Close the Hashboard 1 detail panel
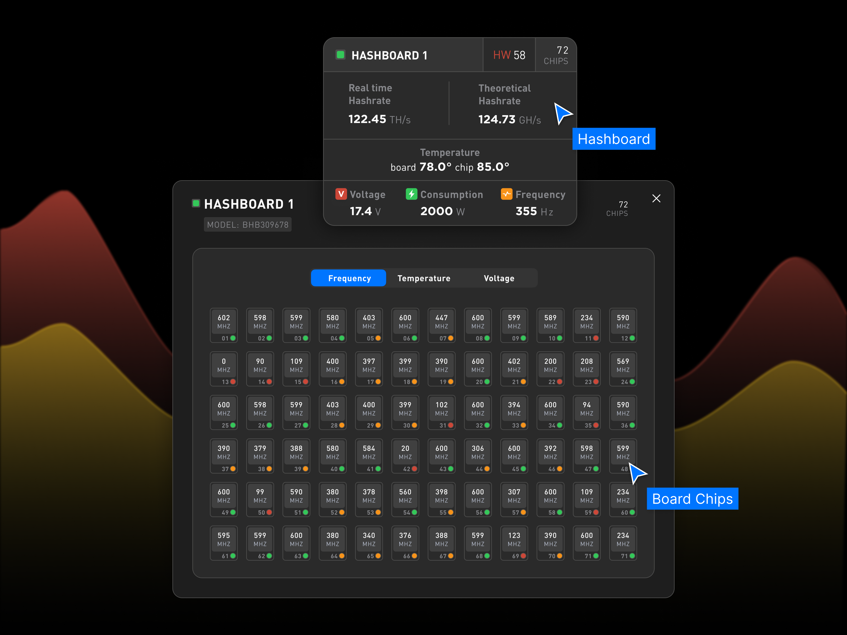Image resolution: width=847 pixels, height=635 pixels. click(x=656, y=198)
